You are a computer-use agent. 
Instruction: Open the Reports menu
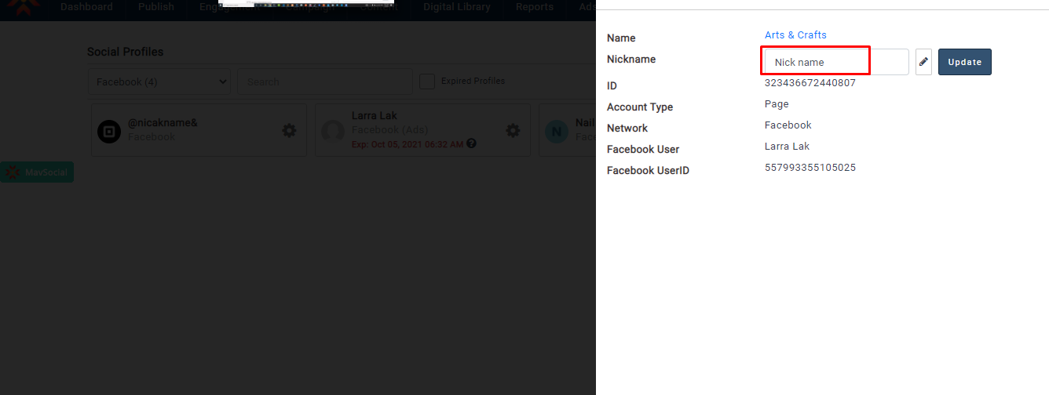click(x=534, y=7)
